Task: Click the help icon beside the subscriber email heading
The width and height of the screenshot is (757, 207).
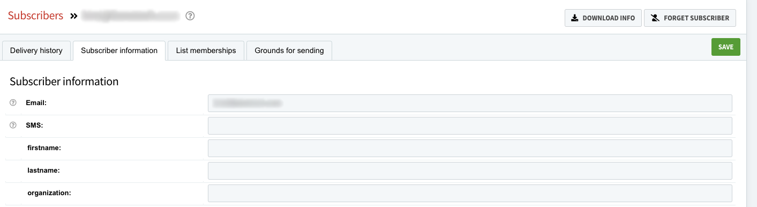Action: click(x=190, y=16)
